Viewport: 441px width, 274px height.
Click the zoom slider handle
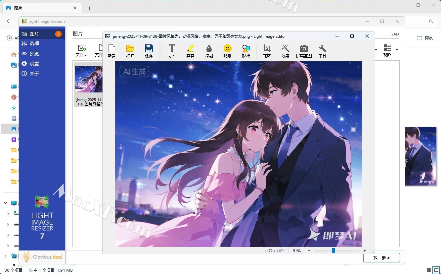click(333, 251)
